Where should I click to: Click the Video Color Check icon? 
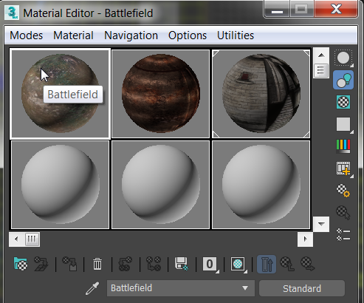point(343,146)
